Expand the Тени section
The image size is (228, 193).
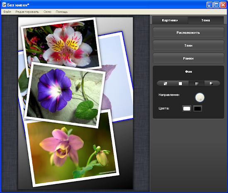click(188, 46)
